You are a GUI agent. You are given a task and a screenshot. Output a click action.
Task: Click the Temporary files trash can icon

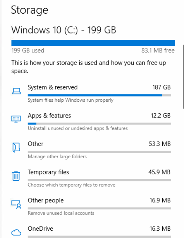pyautogui.click(x=16, y=176)
